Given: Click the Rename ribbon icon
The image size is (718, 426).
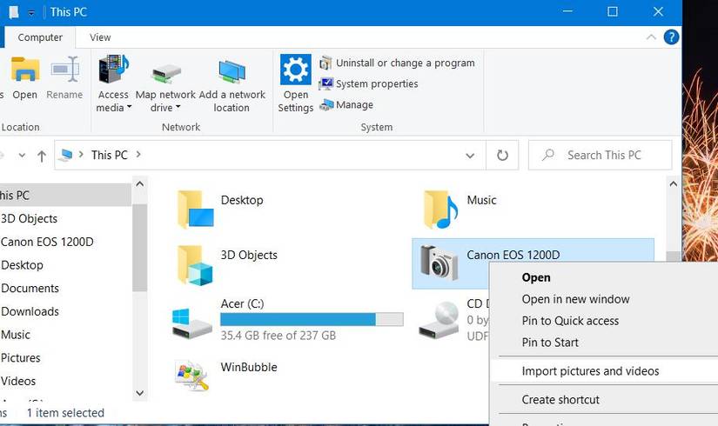Looking at the screenshot, I should (x=64, y=70).
